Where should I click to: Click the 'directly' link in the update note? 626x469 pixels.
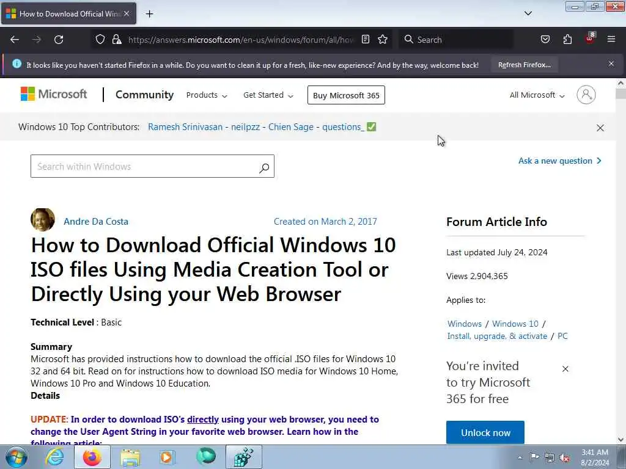pos(203,419)
